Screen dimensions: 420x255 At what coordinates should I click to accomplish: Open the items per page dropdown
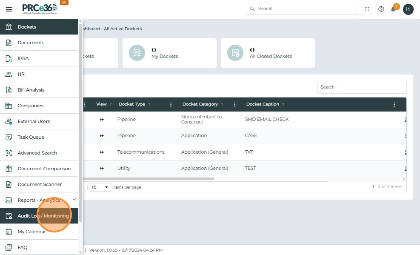click(100, 187)
